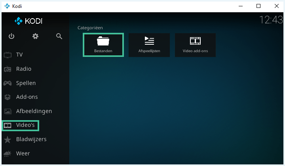Click the Categorieën heading text
This screenshot has height=166, width=285.
tap(90, 28)
